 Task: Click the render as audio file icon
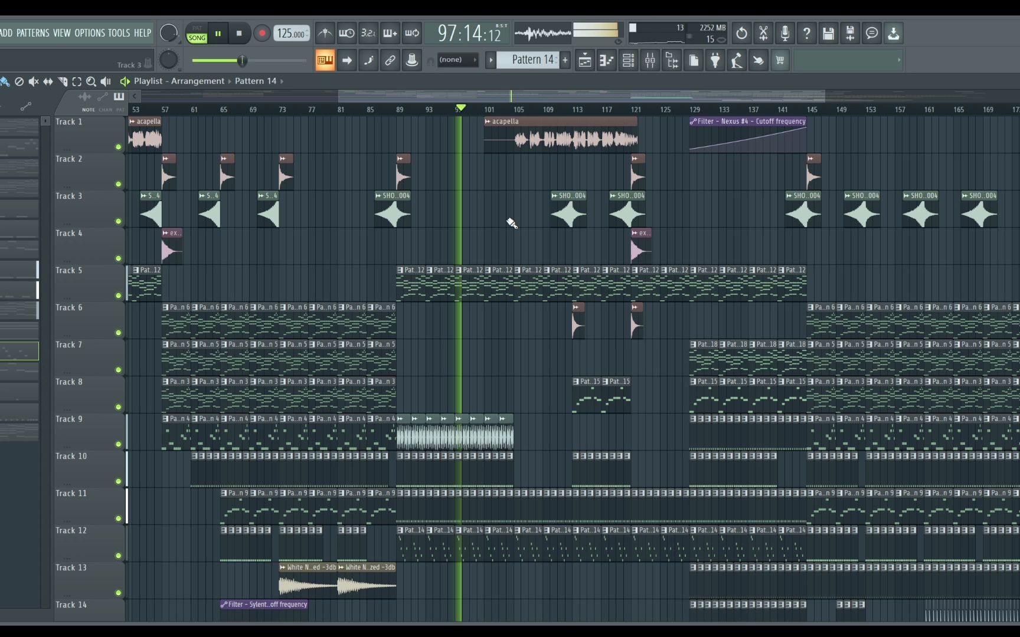[850, 33]
